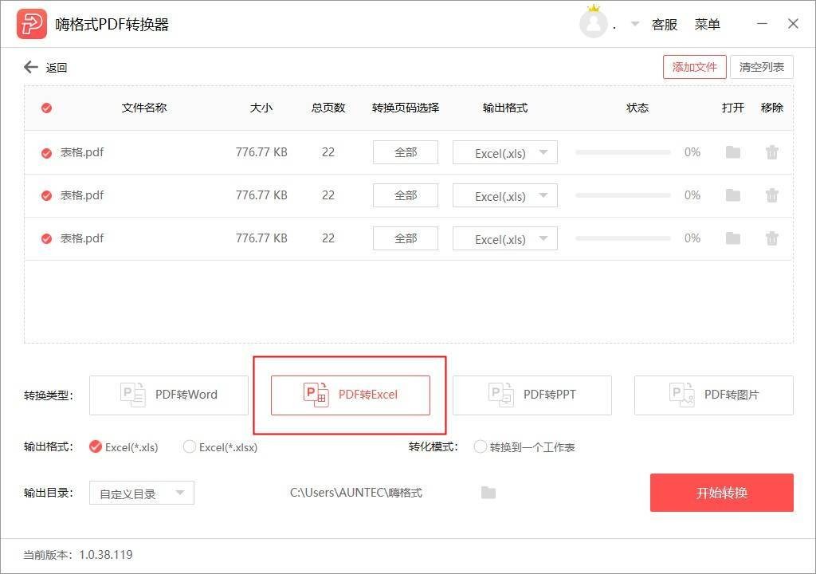The height and width of the screenshot is (574, 816).
Task: Switch to the PDF转PPT conversion type
Action: coord(532,395)
